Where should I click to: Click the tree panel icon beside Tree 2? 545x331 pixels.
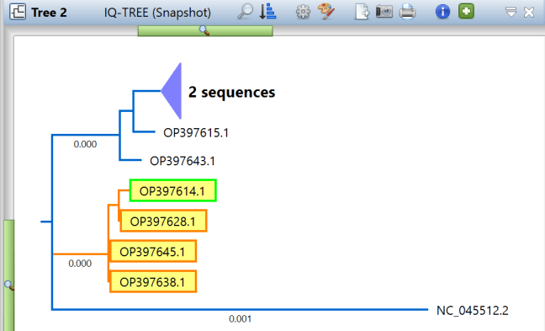click(x=18, y=12)
